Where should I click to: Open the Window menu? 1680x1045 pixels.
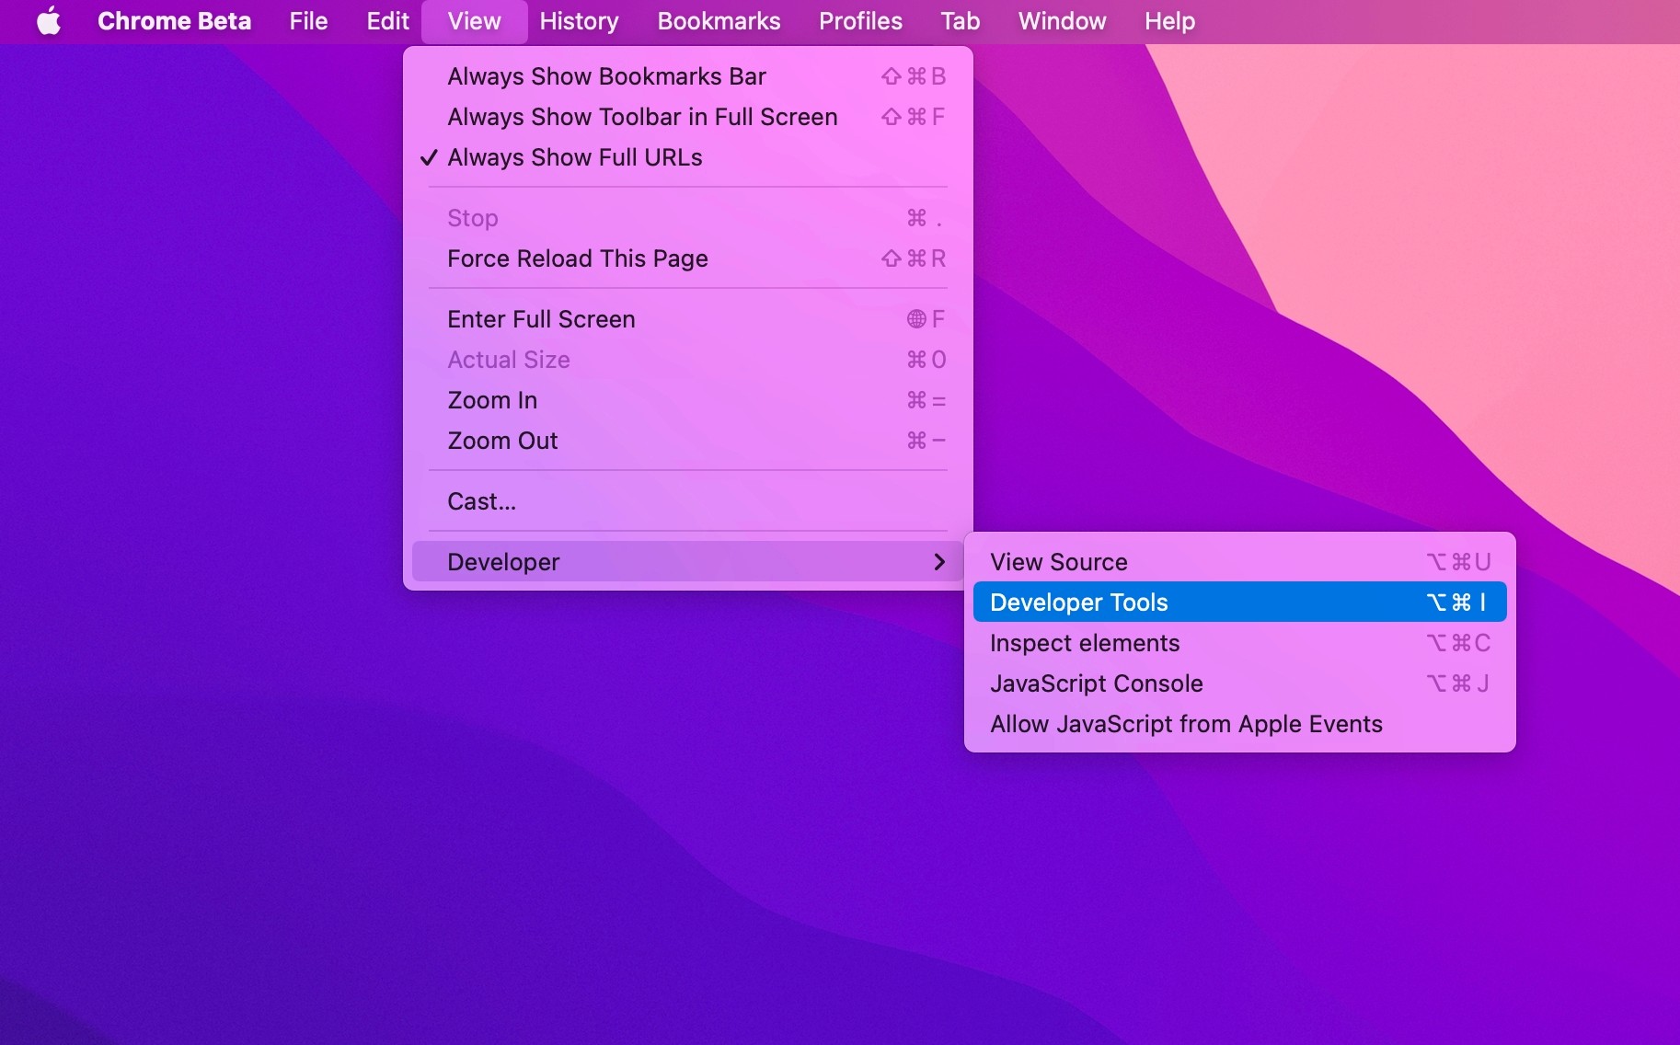[x=1062, y=21]
